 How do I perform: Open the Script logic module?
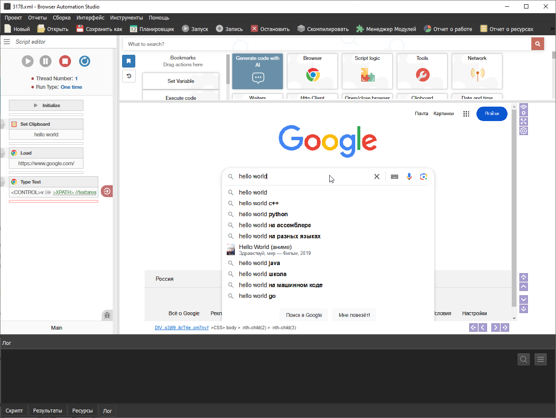coord(367,71)
